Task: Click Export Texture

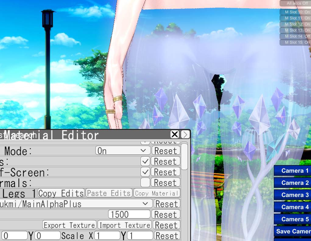Action: (x=69, y=225)
